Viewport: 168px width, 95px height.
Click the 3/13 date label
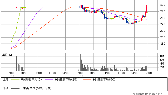(x=80, y=76)
